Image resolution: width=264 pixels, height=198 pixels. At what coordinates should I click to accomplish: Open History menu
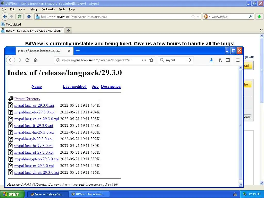pos(33,10)
